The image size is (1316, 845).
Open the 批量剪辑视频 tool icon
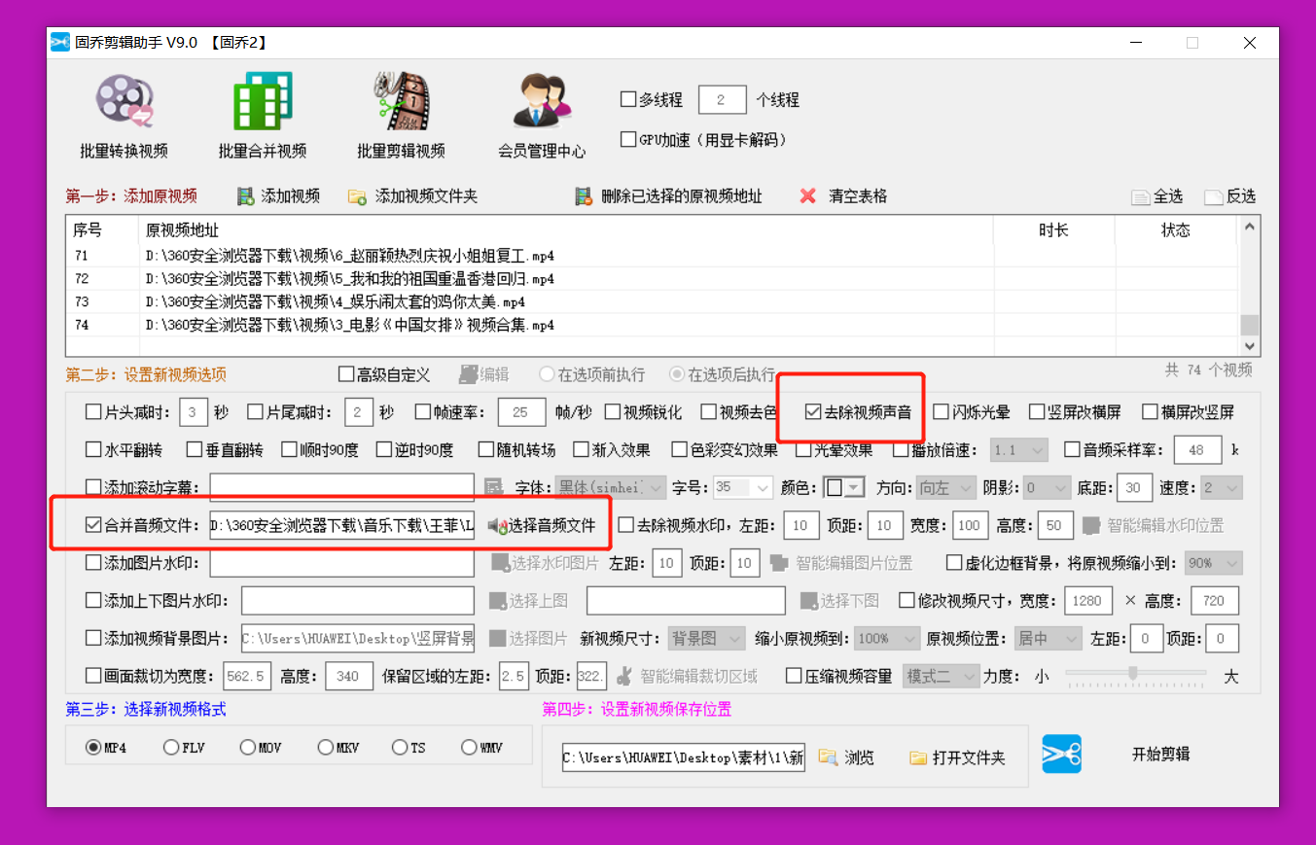[x=402, y=102]
